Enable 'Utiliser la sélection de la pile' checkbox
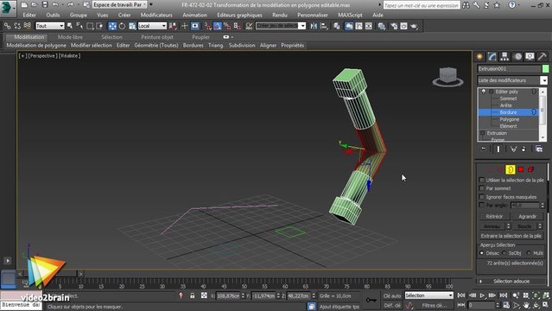552x311 pixels. pyautogui.click(x=481, y=180)
